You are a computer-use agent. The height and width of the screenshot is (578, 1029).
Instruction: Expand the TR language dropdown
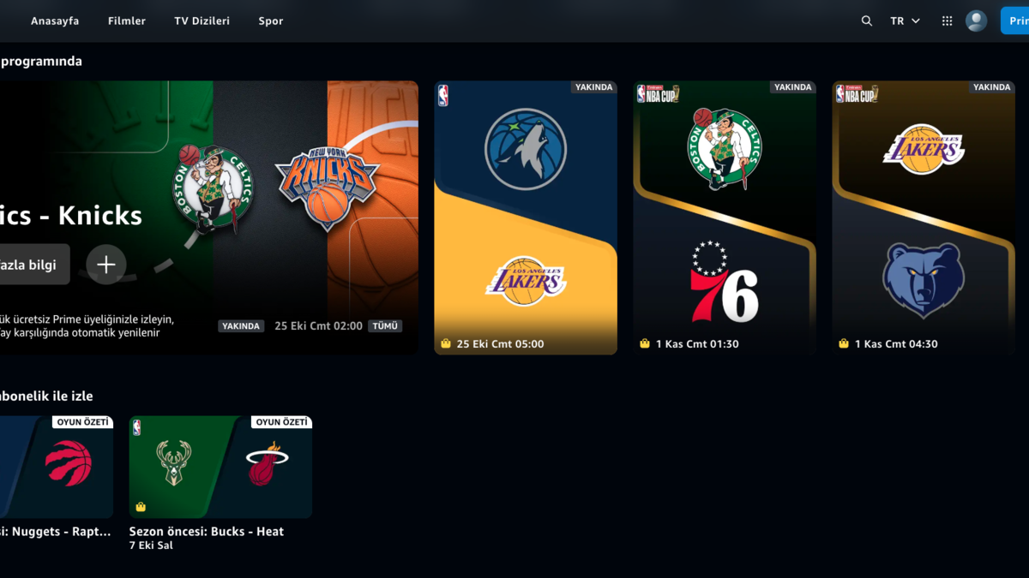click(x=905, y=21)
